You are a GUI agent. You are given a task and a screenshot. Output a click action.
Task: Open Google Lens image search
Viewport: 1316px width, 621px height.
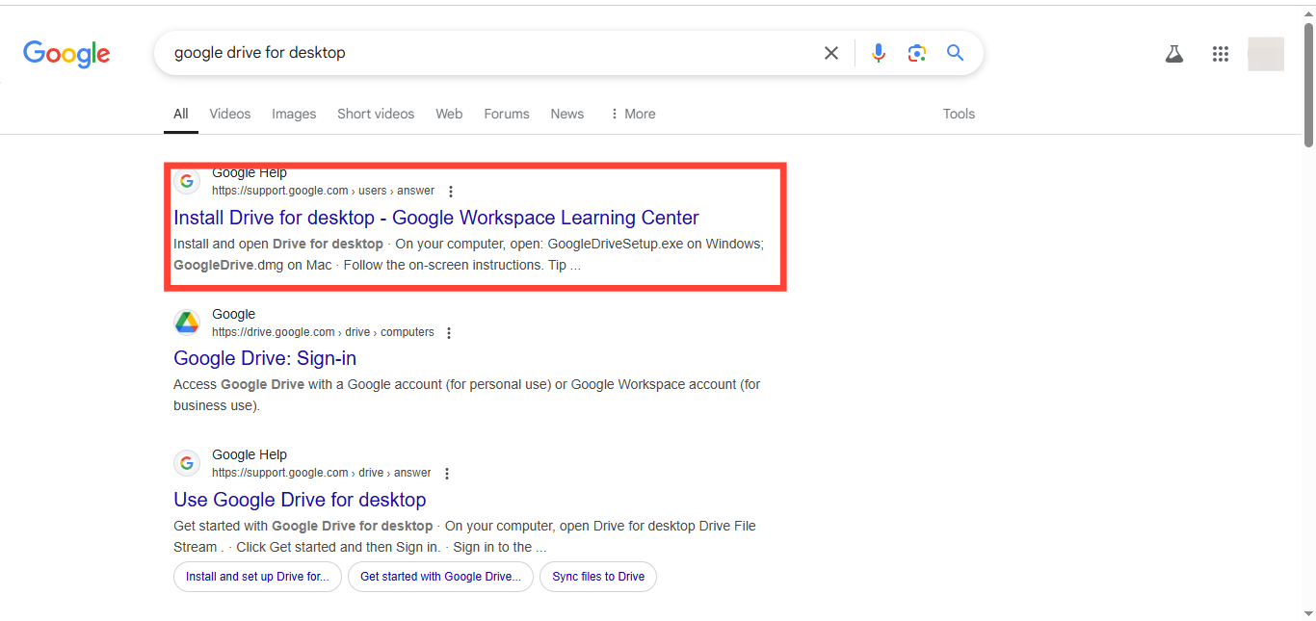[916, 53]
